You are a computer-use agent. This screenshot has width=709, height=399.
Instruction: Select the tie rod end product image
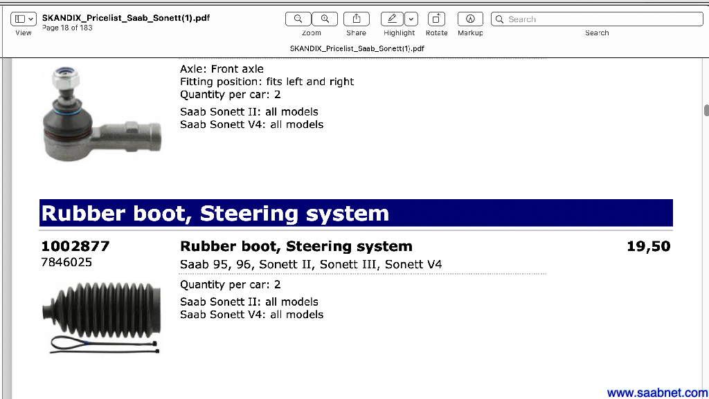[102, 113]
